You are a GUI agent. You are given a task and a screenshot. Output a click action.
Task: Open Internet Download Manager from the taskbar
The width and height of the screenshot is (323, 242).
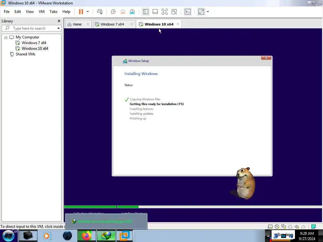tap(106, 236)
